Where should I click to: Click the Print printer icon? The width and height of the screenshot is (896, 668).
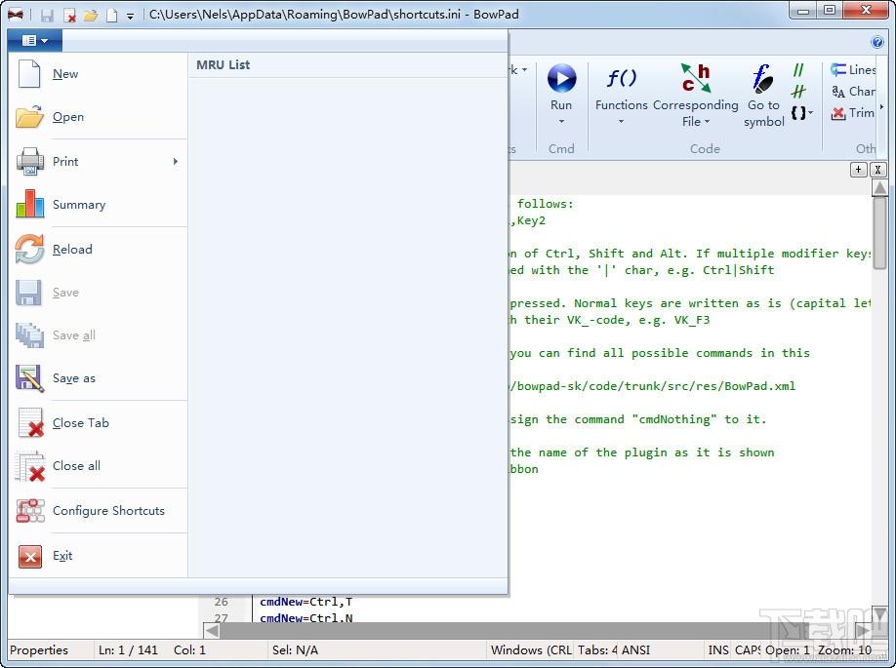pyautogui.click(x=29, y=162)
